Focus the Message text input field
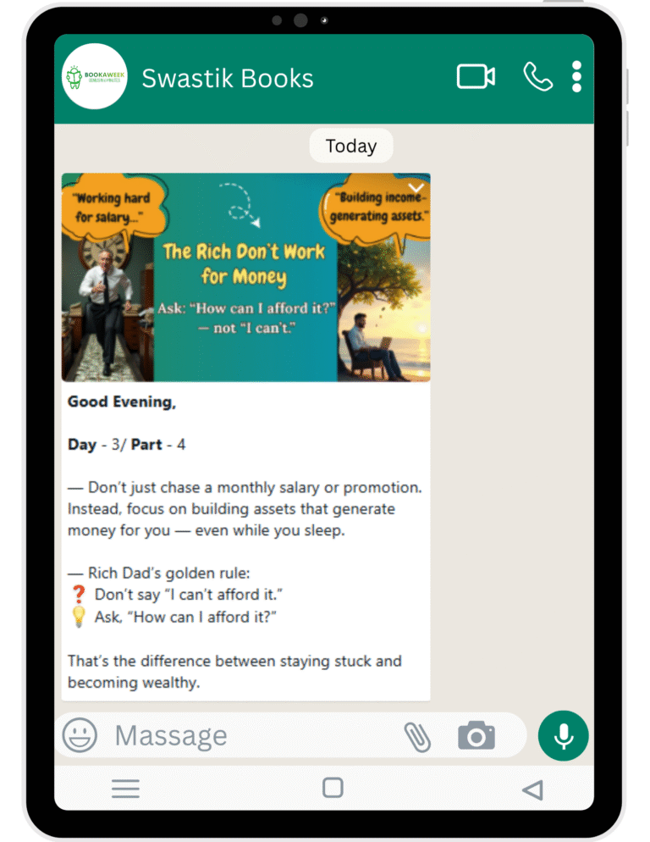Screen dimensions: 650x842 [254, 735]
